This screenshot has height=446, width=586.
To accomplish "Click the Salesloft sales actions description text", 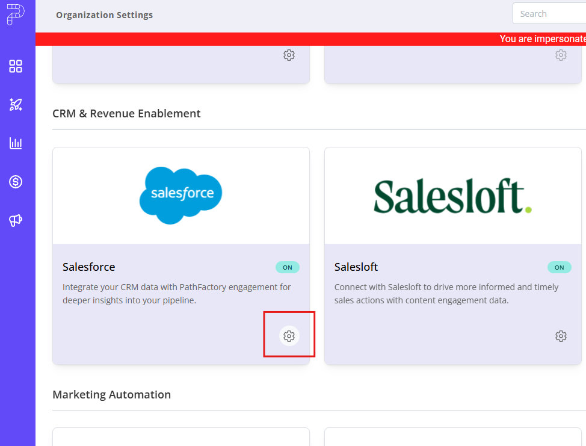I will 446,294.
